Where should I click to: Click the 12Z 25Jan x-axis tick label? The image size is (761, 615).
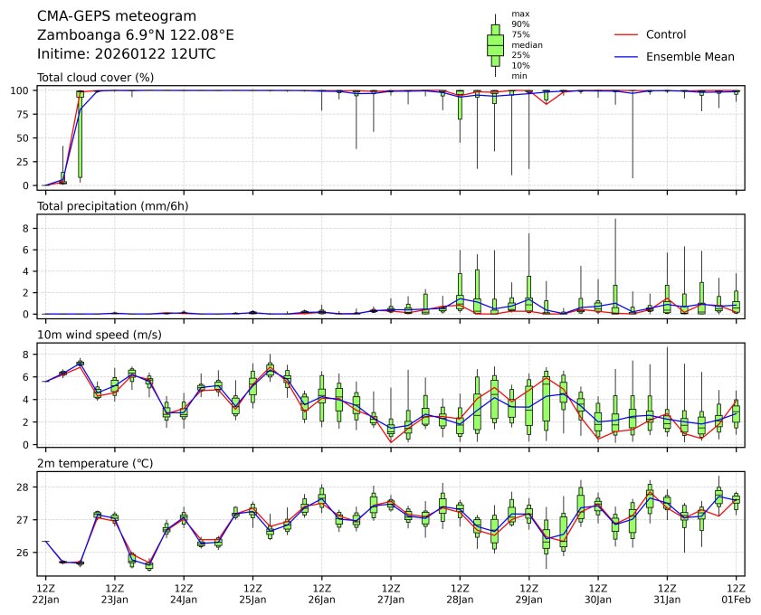252,593
